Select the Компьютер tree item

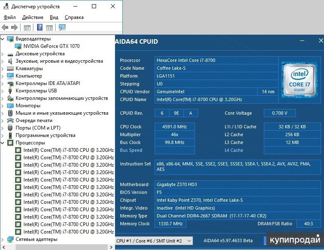click(x=29, y=76)
